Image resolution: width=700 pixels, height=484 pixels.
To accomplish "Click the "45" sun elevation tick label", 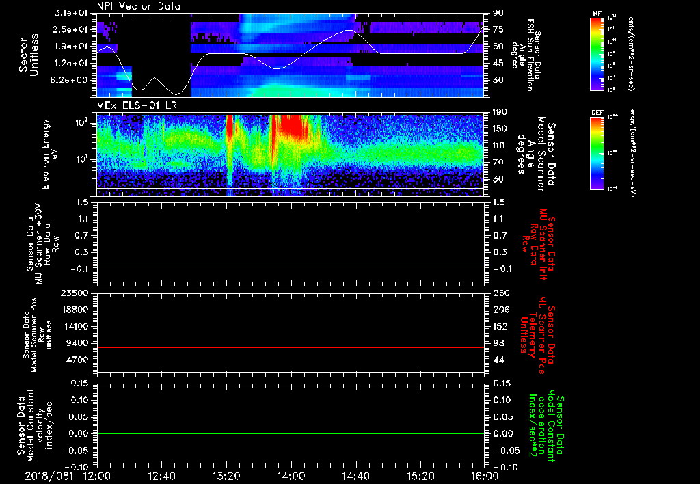I will [498, 64].
